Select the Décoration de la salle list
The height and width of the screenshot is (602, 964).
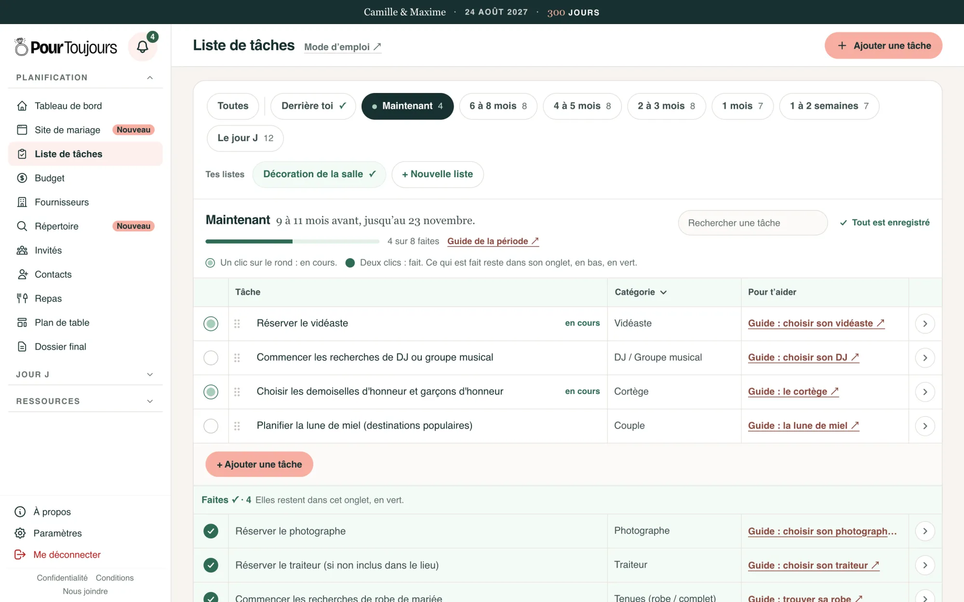pyautogui.click(x=319, y=174)
